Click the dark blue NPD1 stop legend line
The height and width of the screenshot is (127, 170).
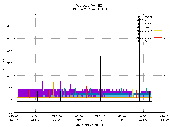[158, 34]
